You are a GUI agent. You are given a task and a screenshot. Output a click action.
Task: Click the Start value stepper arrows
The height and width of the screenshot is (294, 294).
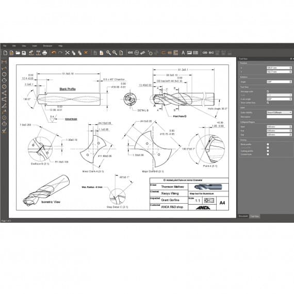[290, 127]
